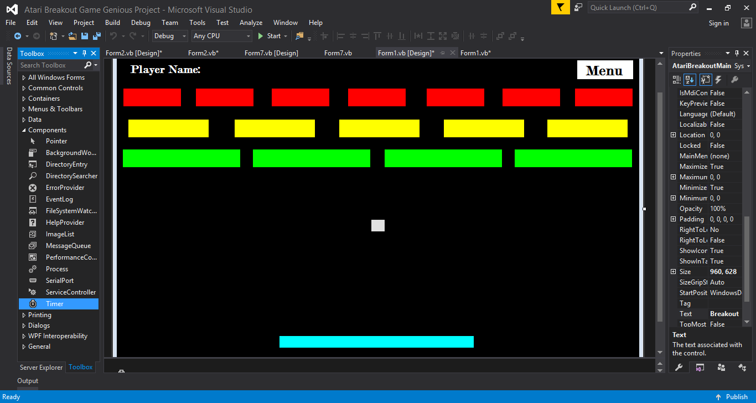Screen dimensions: 756x403
Task: Select the Timer component in Toolbox
Action: [x=59, y=304]
